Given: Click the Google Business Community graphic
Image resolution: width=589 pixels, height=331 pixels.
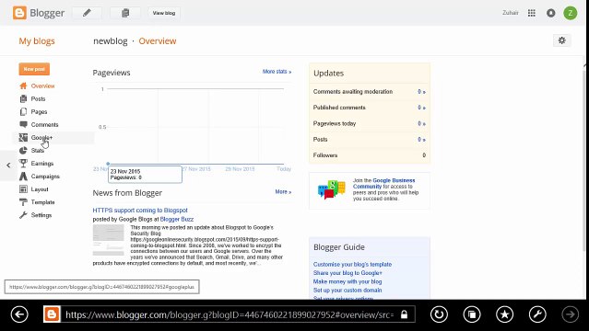Looking at the screenshot, I should click(332, 189).
